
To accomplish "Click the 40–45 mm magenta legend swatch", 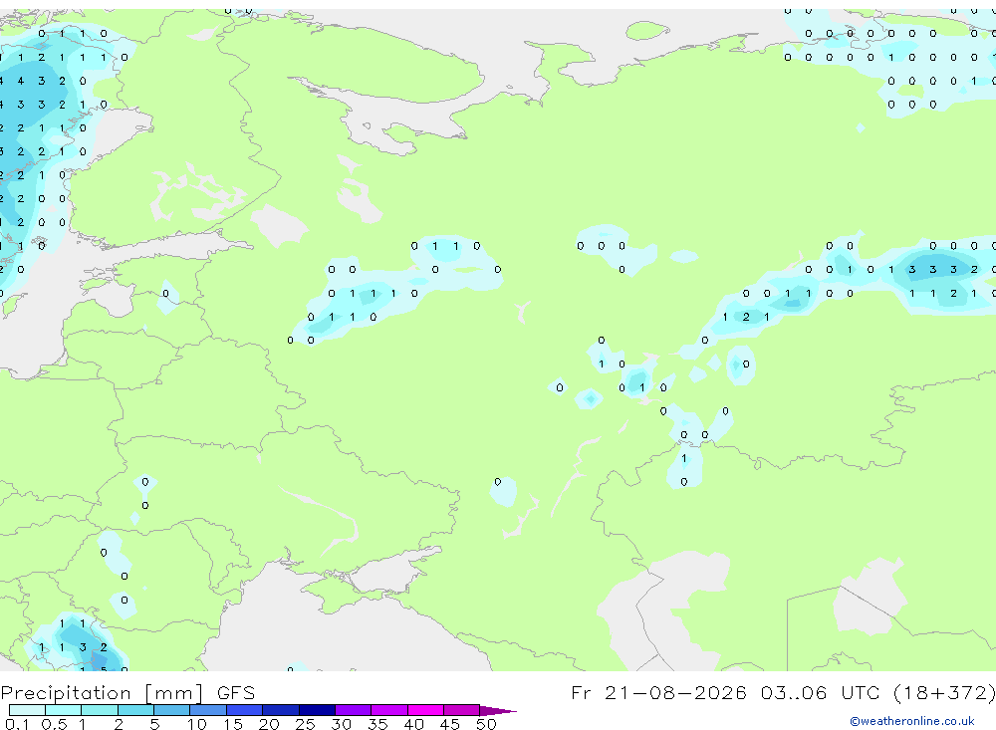I will tap(425, 710).
